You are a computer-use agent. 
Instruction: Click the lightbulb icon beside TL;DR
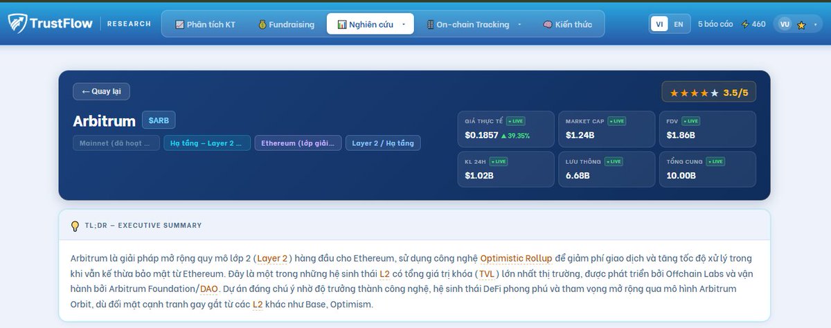(x=75, y=226)
